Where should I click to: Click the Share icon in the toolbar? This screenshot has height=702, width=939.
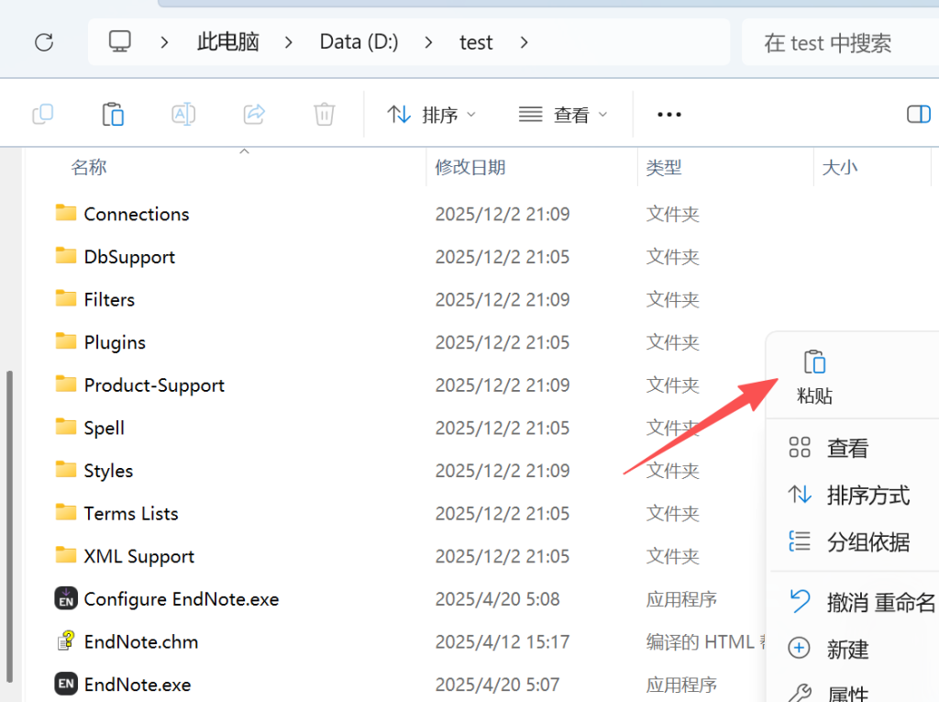click(254, 115)
